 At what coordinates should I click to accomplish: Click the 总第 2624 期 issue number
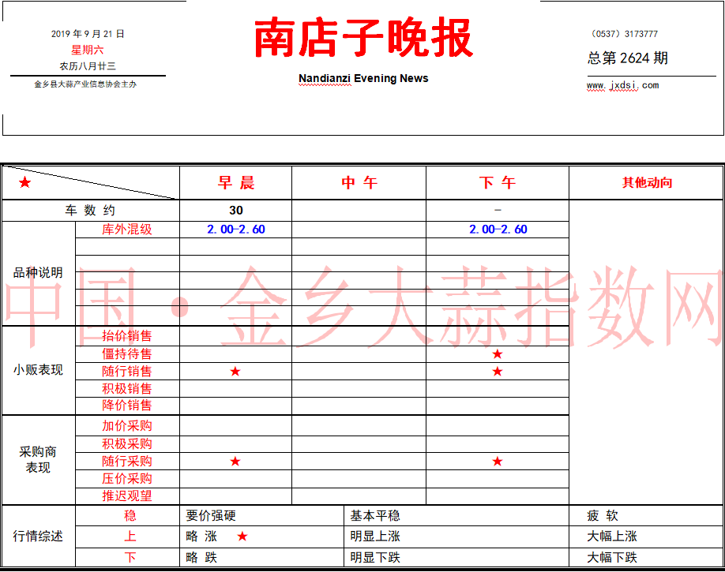click(627, 58)
